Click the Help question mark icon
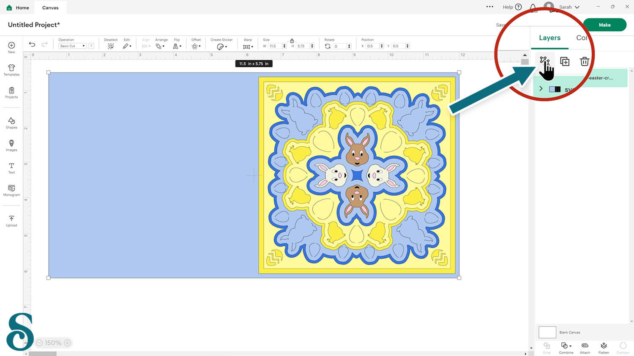634x356 pixels. (518, 7)
